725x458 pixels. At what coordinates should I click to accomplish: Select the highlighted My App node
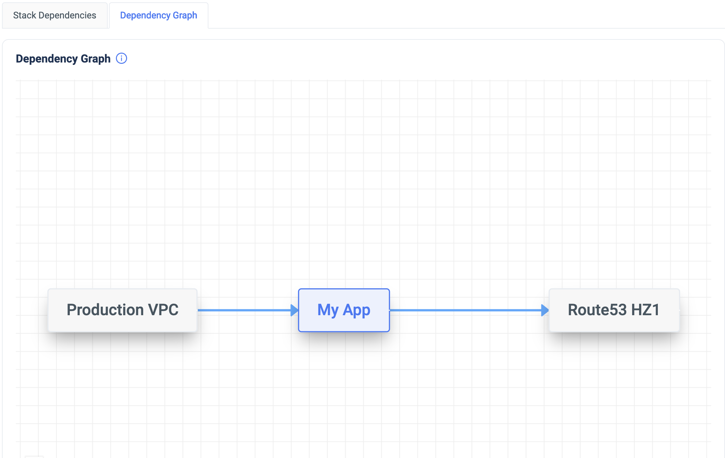pos(344,310)
